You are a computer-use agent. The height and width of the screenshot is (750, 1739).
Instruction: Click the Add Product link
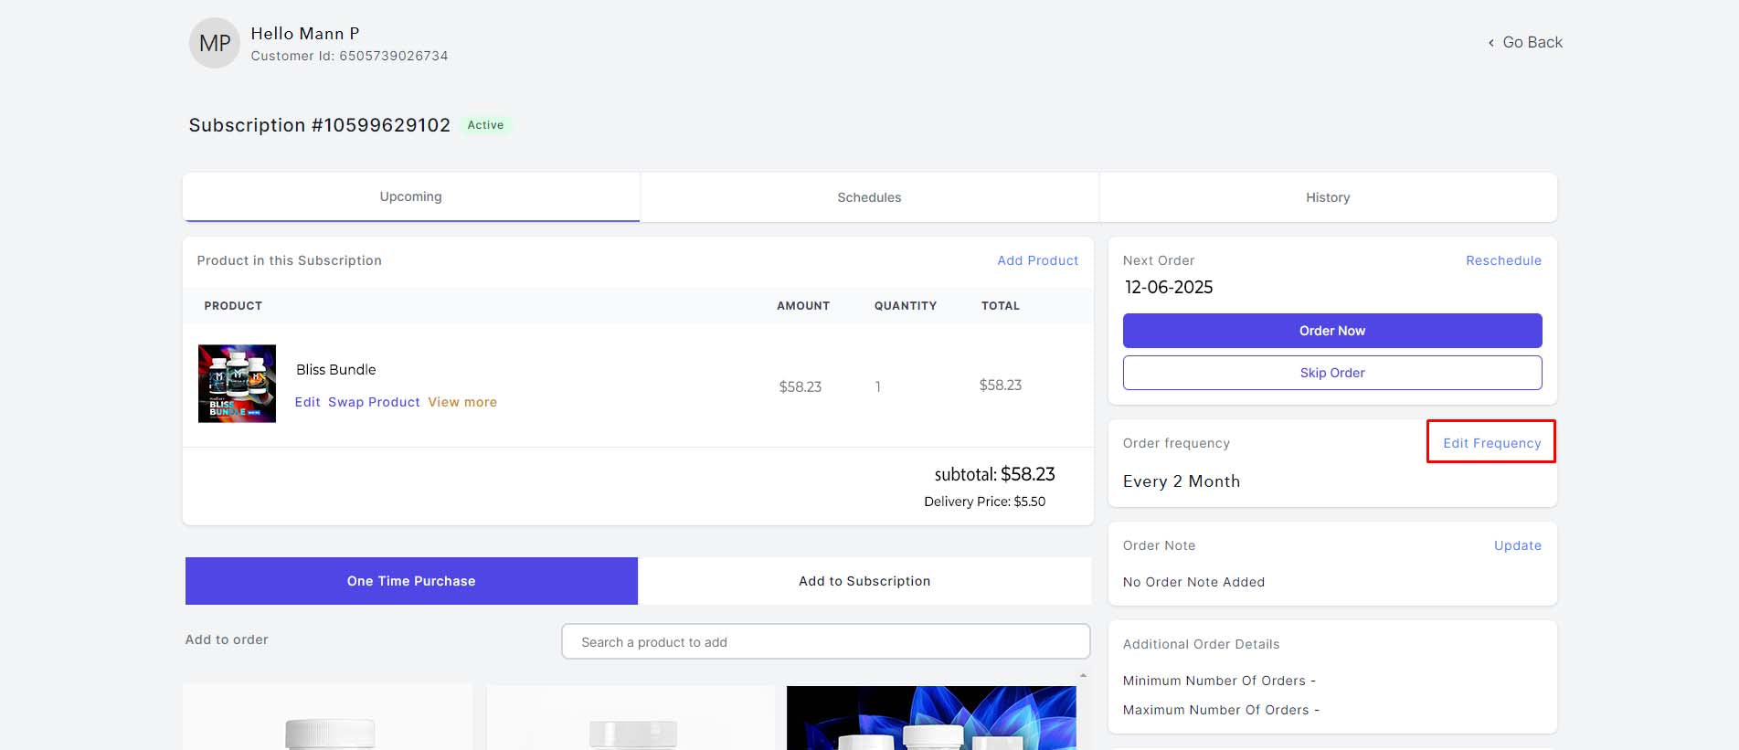tap(1037, 260)
